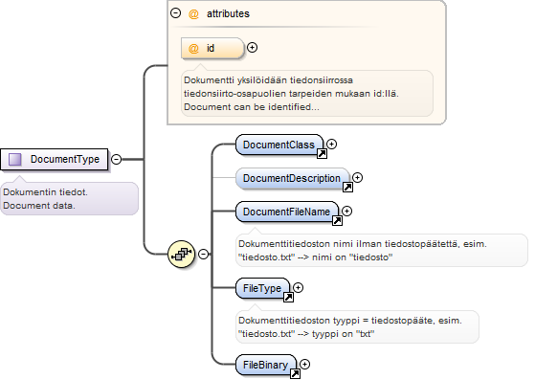This screenshot has height=380, width=535.
Task: Expand the DocumentClass element
Action: (x=332, y=145)
